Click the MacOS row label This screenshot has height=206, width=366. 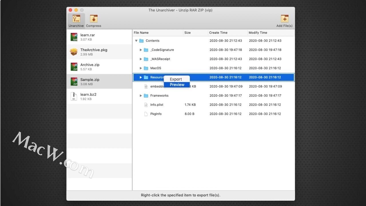point(156,68)
